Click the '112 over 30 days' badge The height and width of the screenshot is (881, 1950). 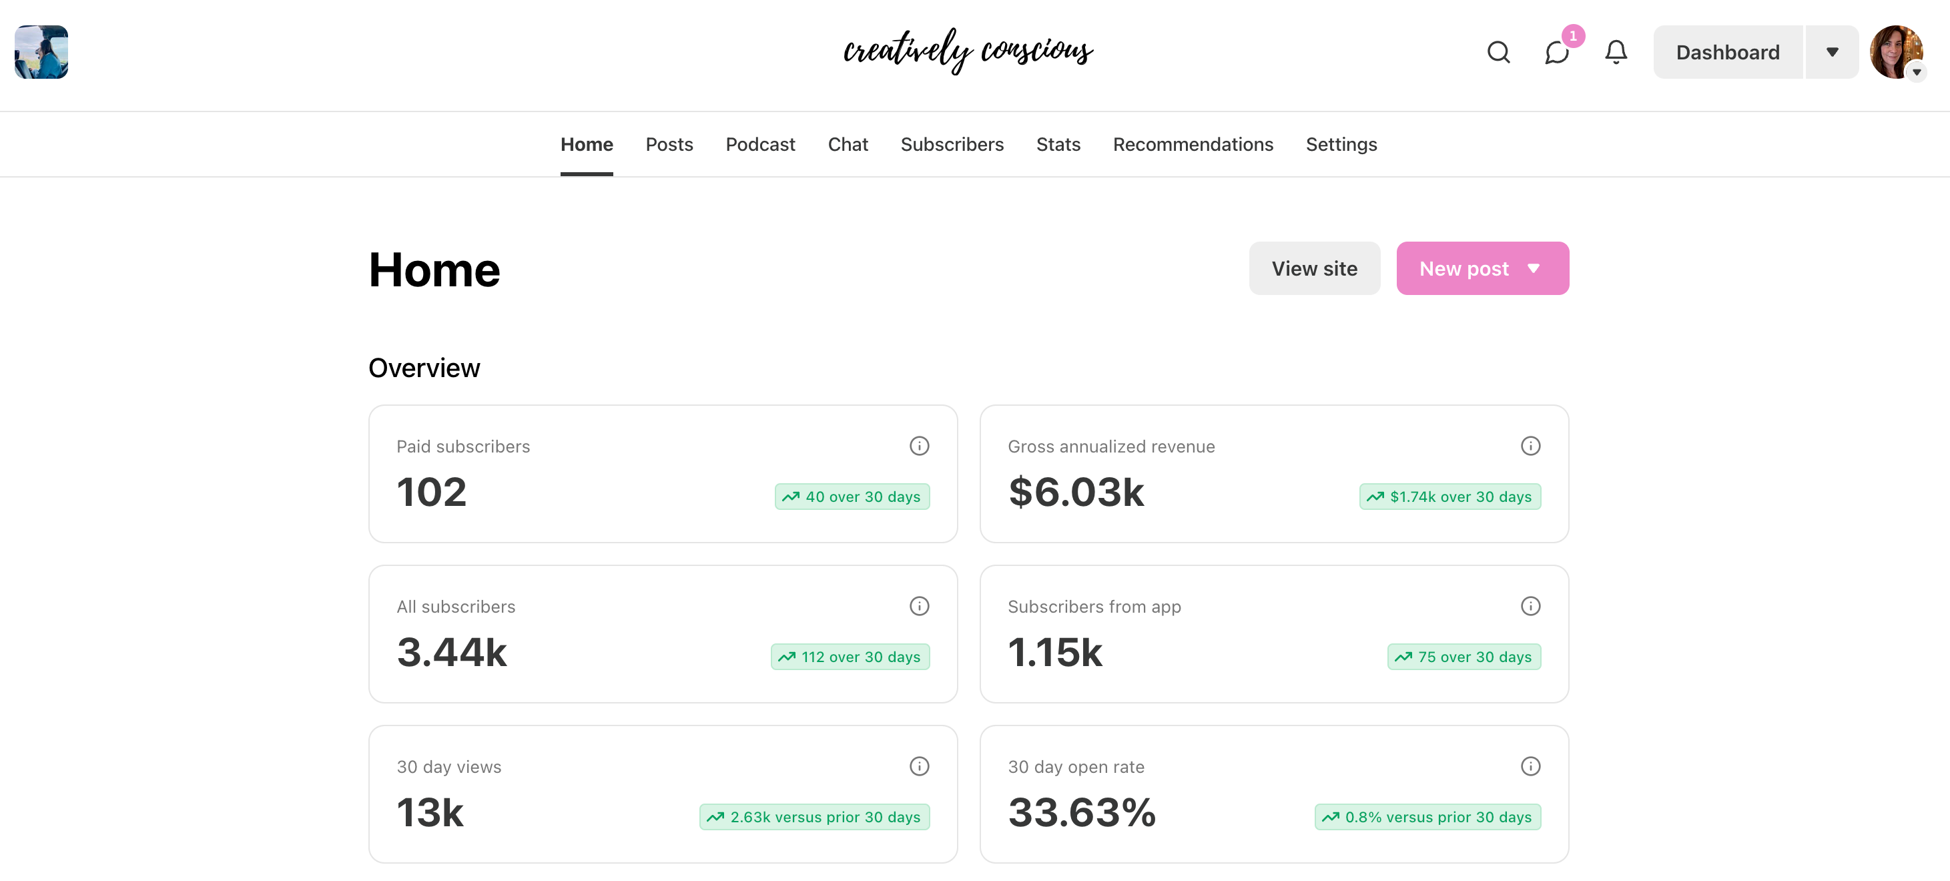click(x=850, y=657)
